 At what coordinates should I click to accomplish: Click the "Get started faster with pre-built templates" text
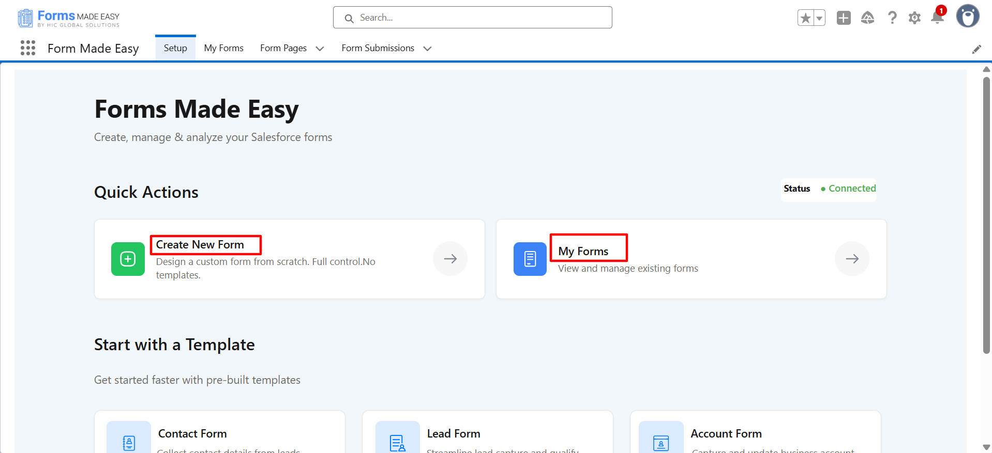[197, 380]
